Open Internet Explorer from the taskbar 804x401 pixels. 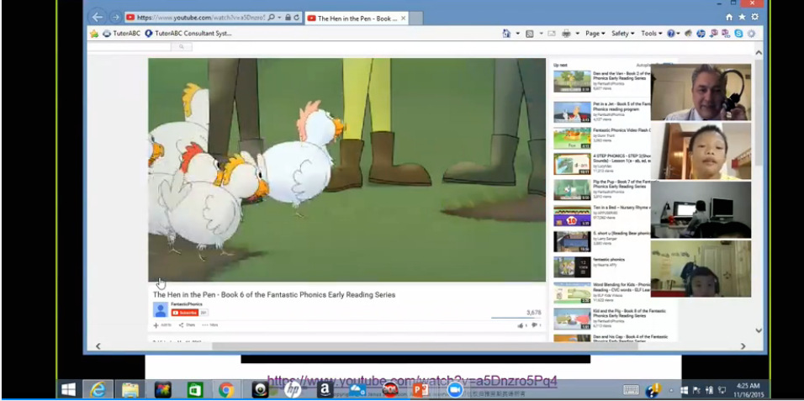(x=98, y=390)
